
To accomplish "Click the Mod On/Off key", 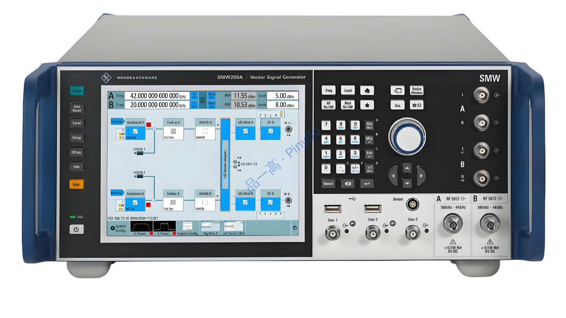I will coord(348,105).
